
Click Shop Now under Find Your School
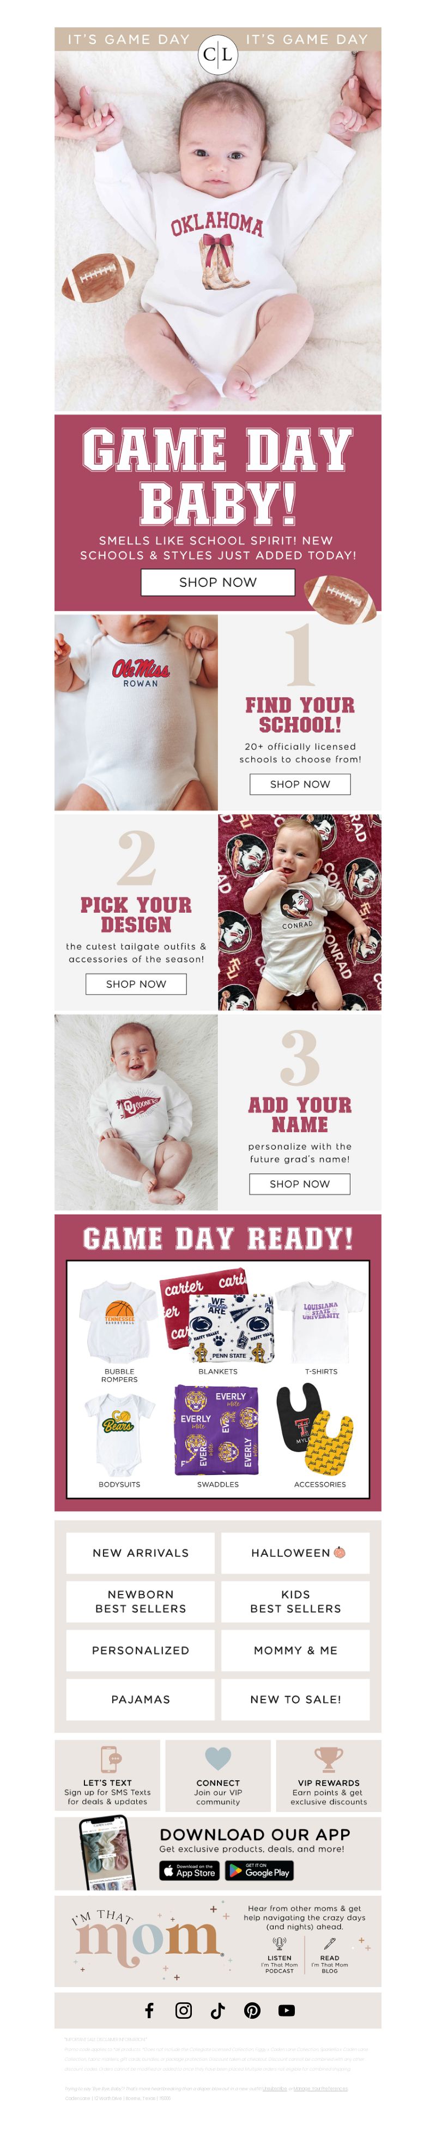click(300, 783)
